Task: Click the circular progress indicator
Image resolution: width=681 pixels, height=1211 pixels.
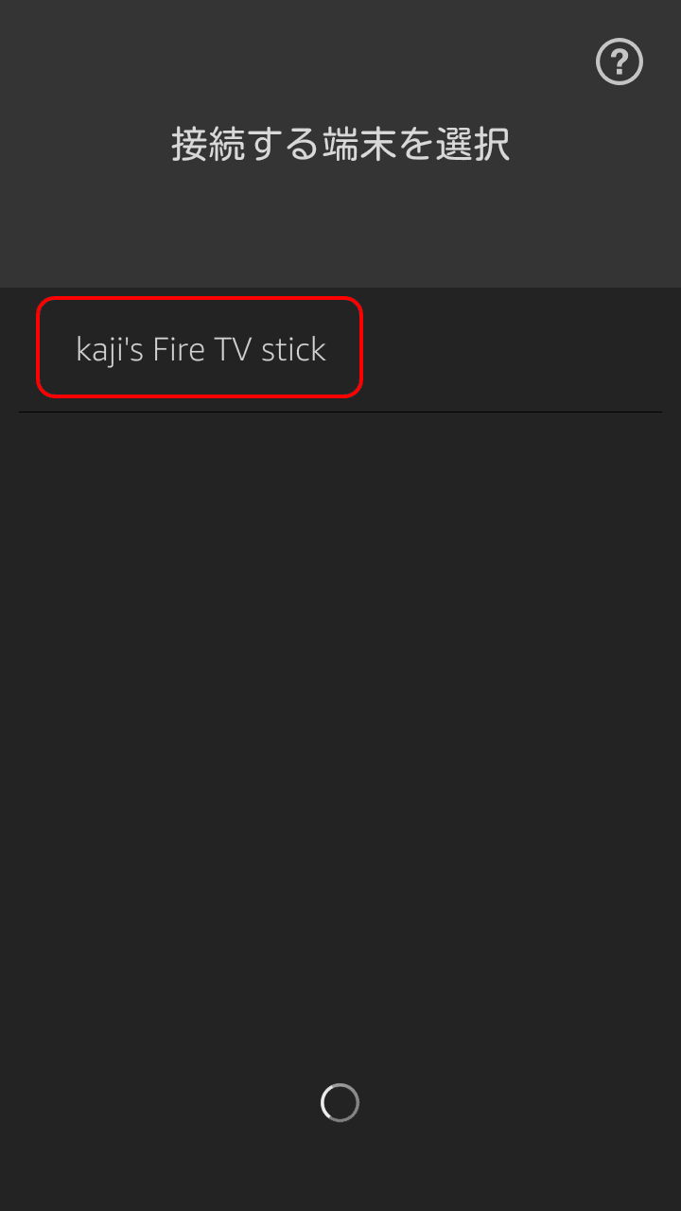Action: pos(340,1103)
